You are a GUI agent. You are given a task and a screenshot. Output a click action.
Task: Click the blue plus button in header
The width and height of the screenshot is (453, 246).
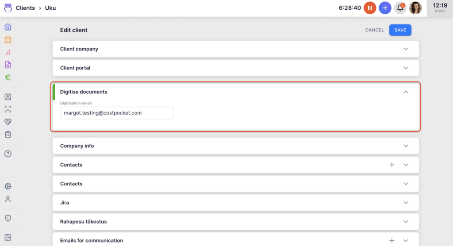(385, 8)
